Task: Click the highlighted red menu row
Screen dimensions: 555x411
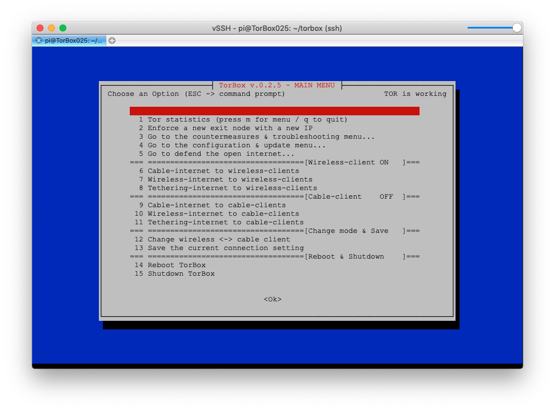Action: (274, 111)
